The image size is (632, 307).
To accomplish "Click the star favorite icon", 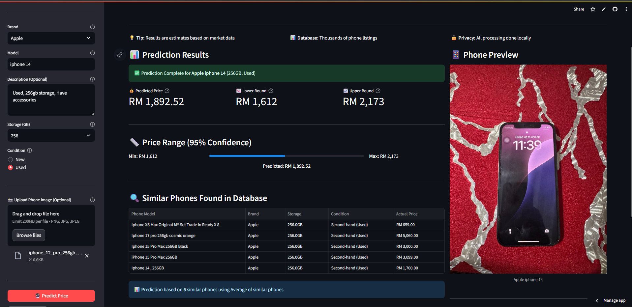I will (593, 9).
